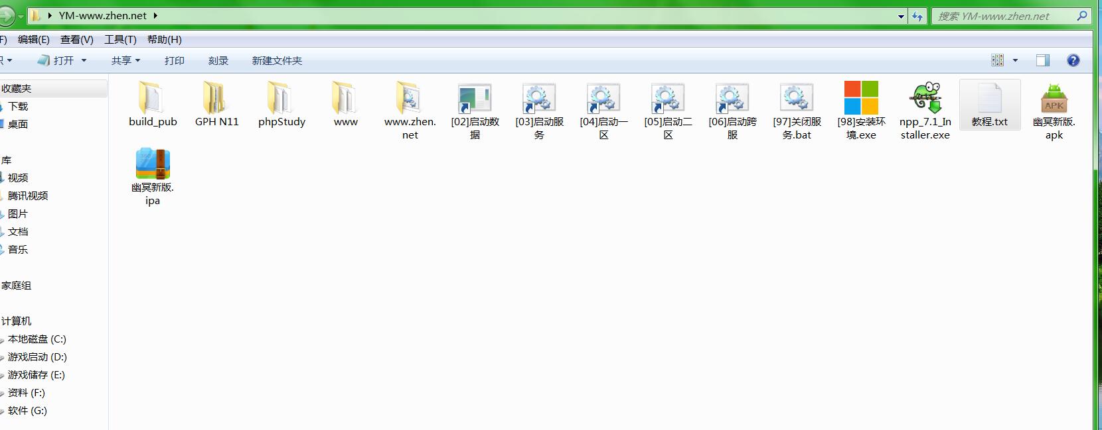
Task: Select the [02]启动数据 shortcut
Action: point(475,99)
